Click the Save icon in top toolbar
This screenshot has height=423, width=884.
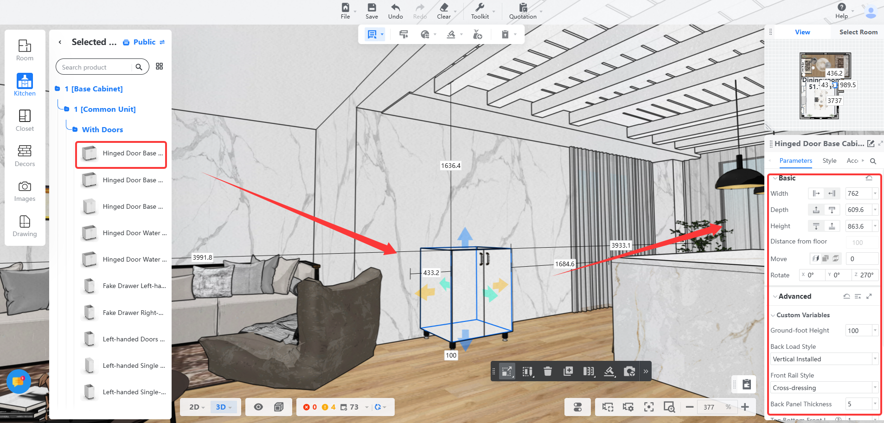(372, 11)
